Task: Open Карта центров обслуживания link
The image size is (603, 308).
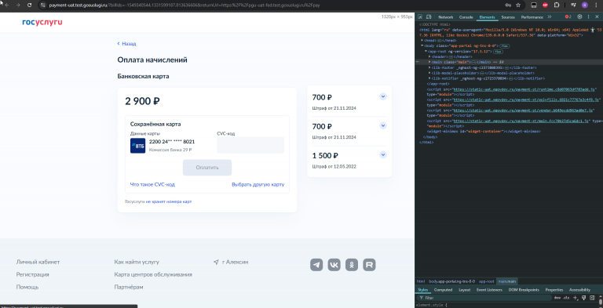Action: 153,274
